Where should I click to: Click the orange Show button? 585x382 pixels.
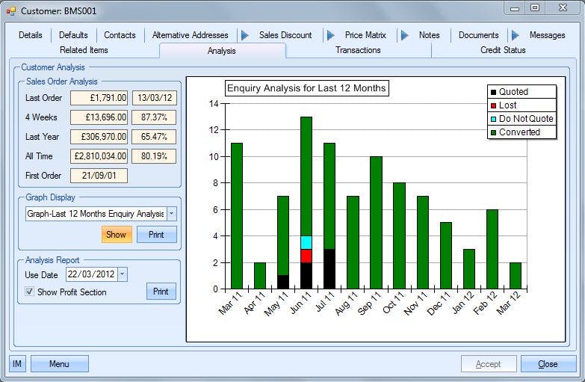pos(117,235)
